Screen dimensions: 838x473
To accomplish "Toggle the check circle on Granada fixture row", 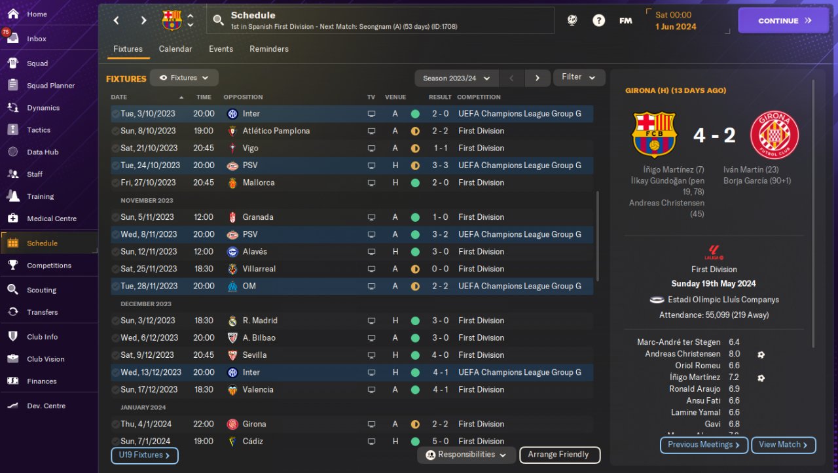I will pos(115,217).
